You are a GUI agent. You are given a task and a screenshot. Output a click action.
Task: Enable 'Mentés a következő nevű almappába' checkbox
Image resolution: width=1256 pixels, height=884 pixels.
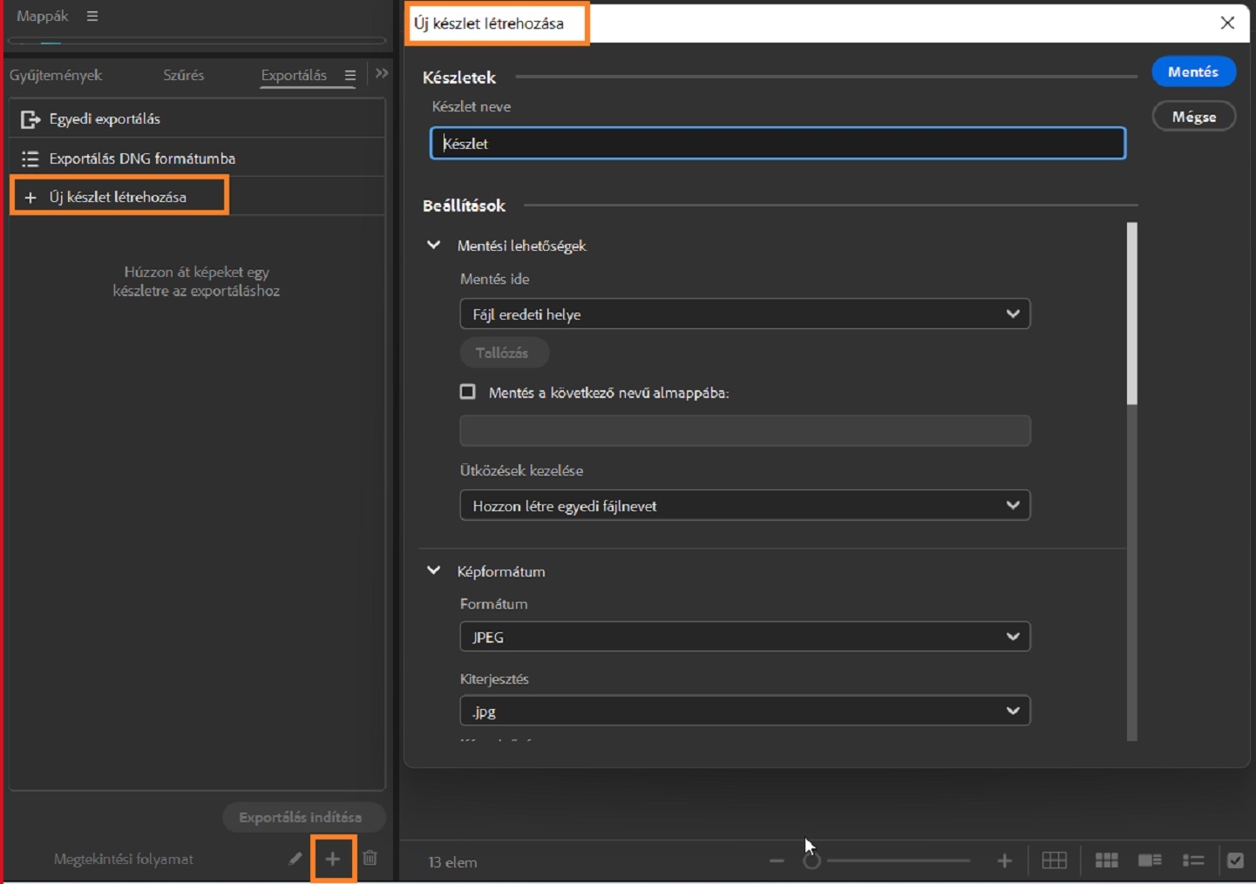pos(468,392)
